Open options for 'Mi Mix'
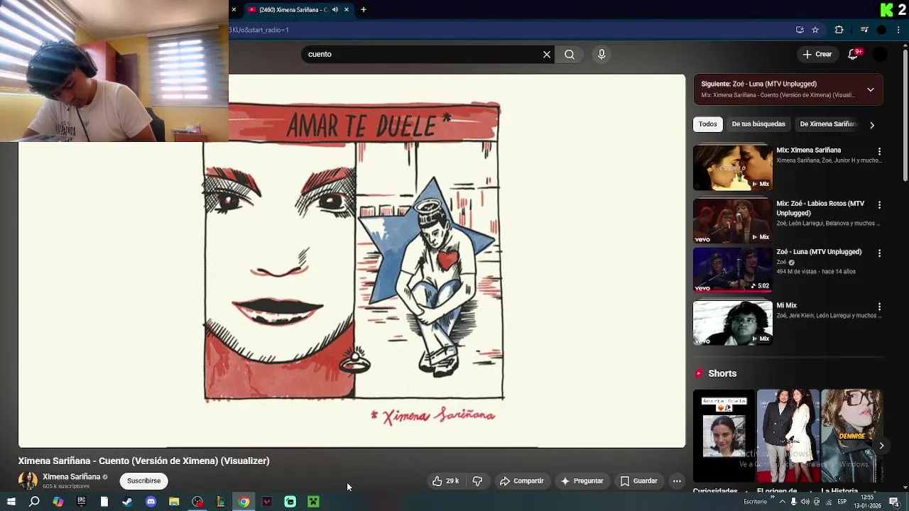The width and height of the screenshot is (909, 511). coord(879,306)
